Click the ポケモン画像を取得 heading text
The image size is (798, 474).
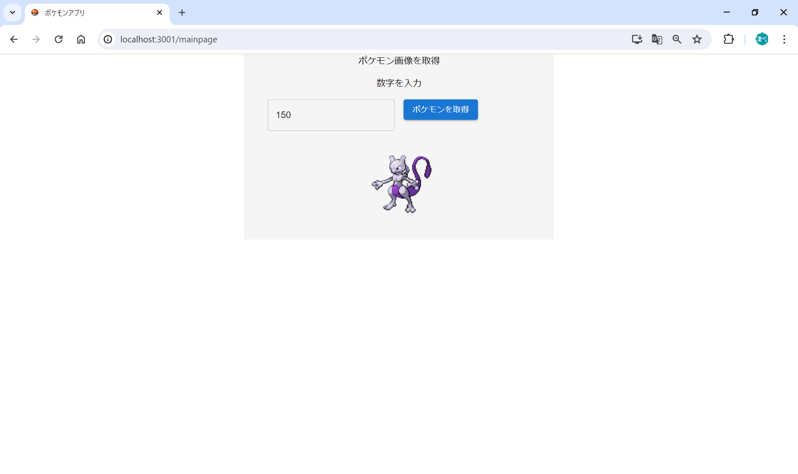399,61
